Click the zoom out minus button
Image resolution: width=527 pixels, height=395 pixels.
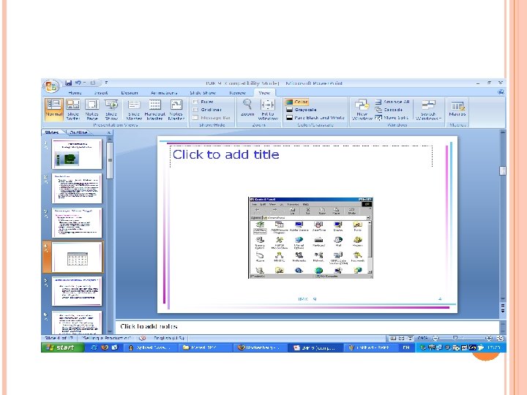436,338
